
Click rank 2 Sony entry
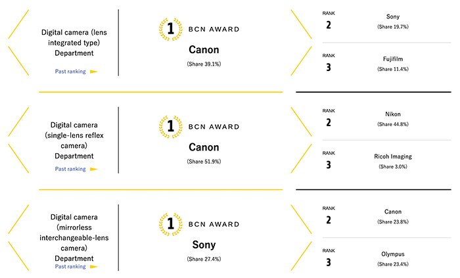coord(394,22)
